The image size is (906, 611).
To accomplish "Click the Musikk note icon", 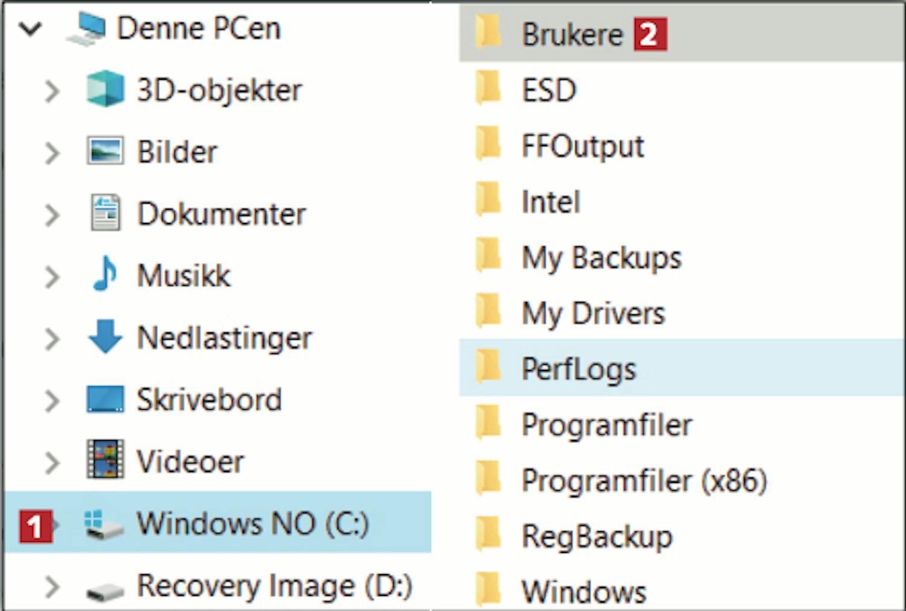I will point(105,274).
